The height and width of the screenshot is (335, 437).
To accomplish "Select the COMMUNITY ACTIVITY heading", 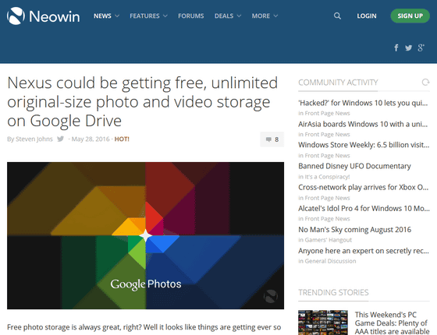I will point(338,83).
